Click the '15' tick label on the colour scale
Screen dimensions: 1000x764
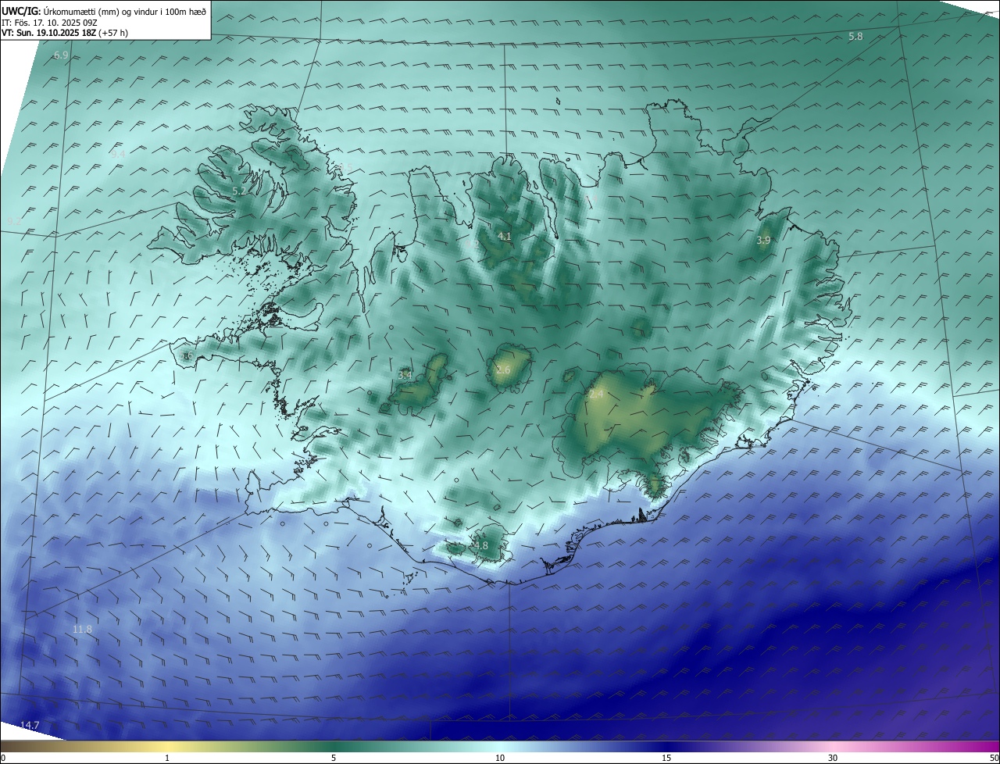tap(666, 758)
